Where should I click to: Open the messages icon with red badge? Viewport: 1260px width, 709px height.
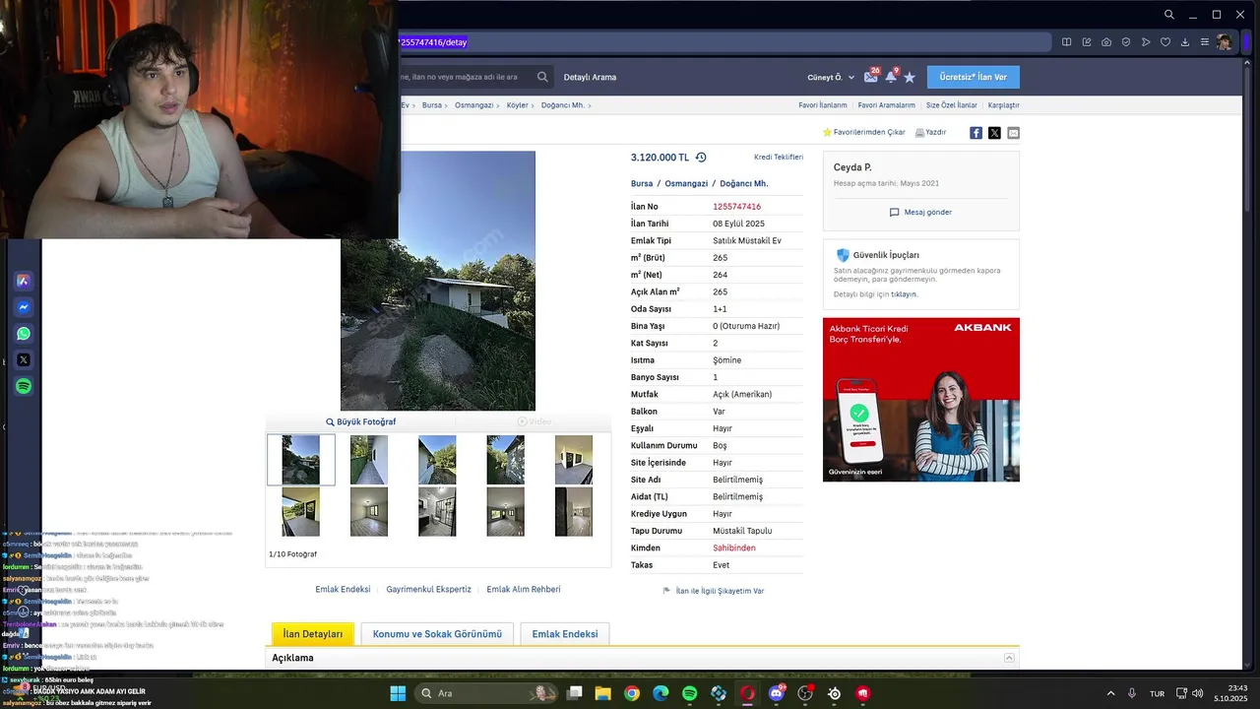pos(871,76)
